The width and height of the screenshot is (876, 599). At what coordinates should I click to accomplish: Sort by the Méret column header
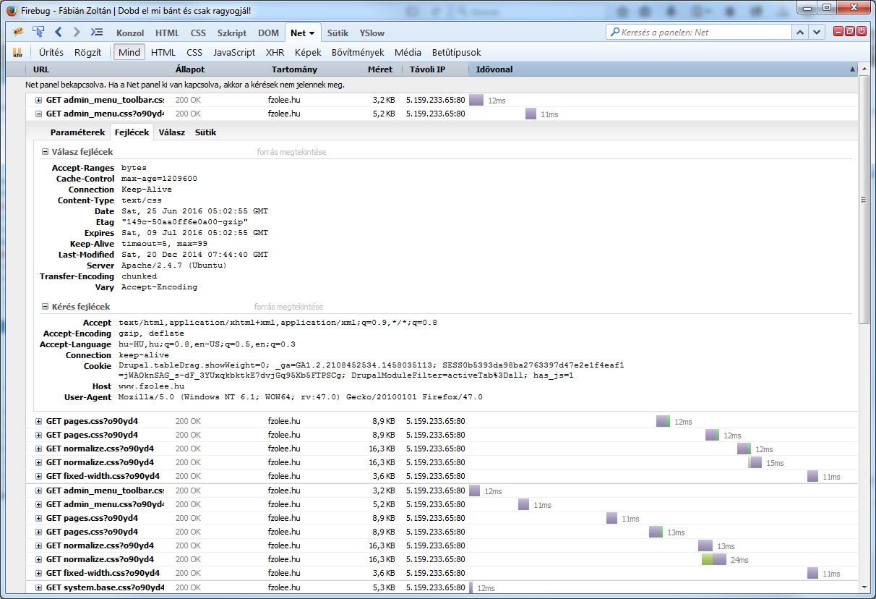tap(381, 69)
